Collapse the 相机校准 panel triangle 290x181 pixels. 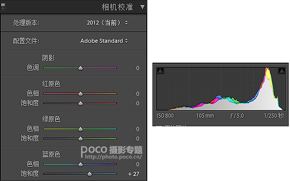tap(143, 7)
